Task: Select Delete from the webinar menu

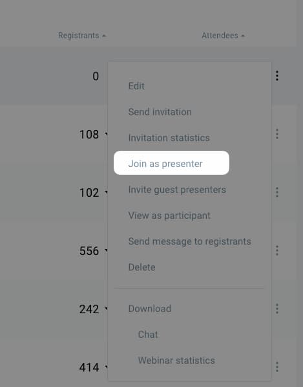Action: tap(142, 267)
